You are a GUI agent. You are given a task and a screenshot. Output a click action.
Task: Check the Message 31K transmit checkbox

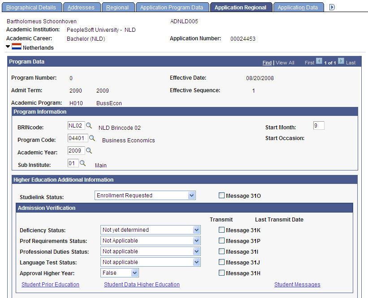pos(221,230)
